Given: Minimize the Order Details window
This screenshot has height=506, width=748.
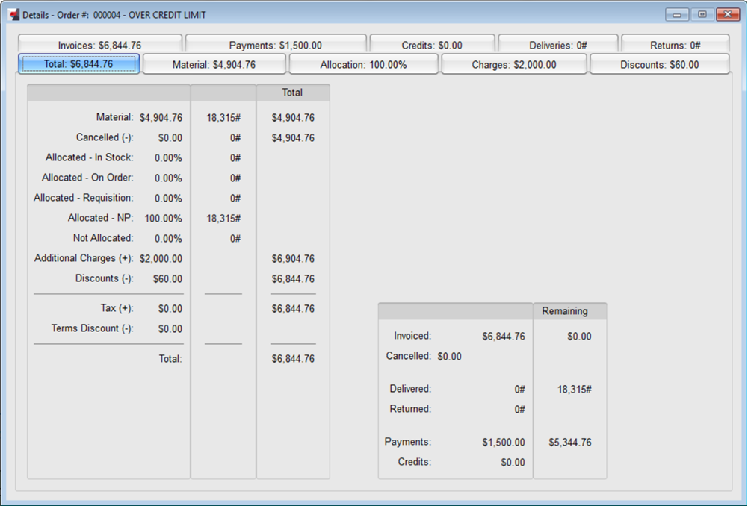Looking at the screenshot, I should (676, 15).
